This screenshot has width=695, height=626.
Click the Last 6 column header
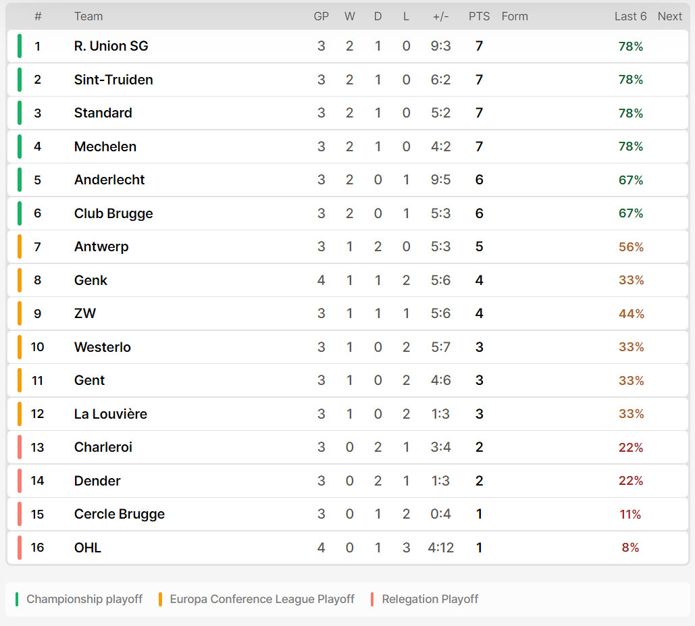630,16
